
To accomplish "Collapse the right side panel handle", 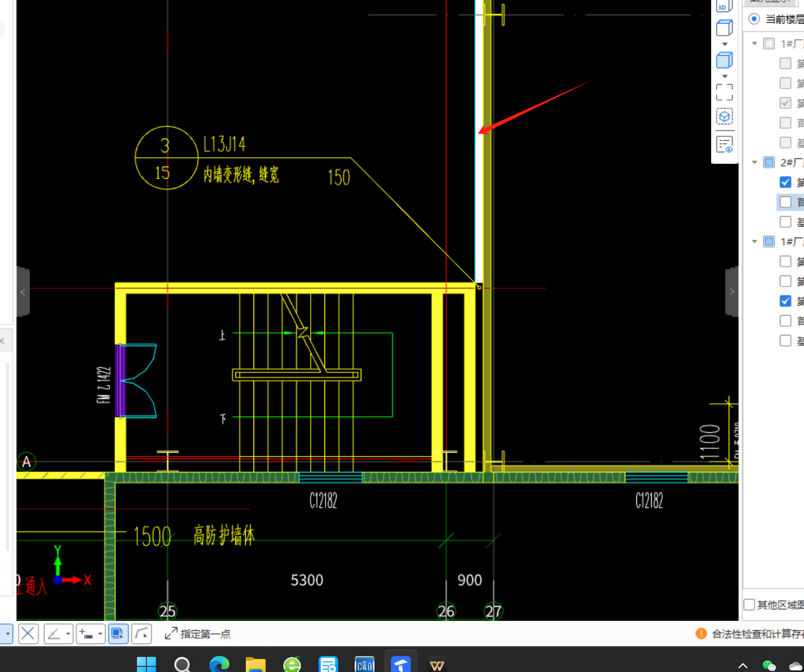I will coord(732,292).
